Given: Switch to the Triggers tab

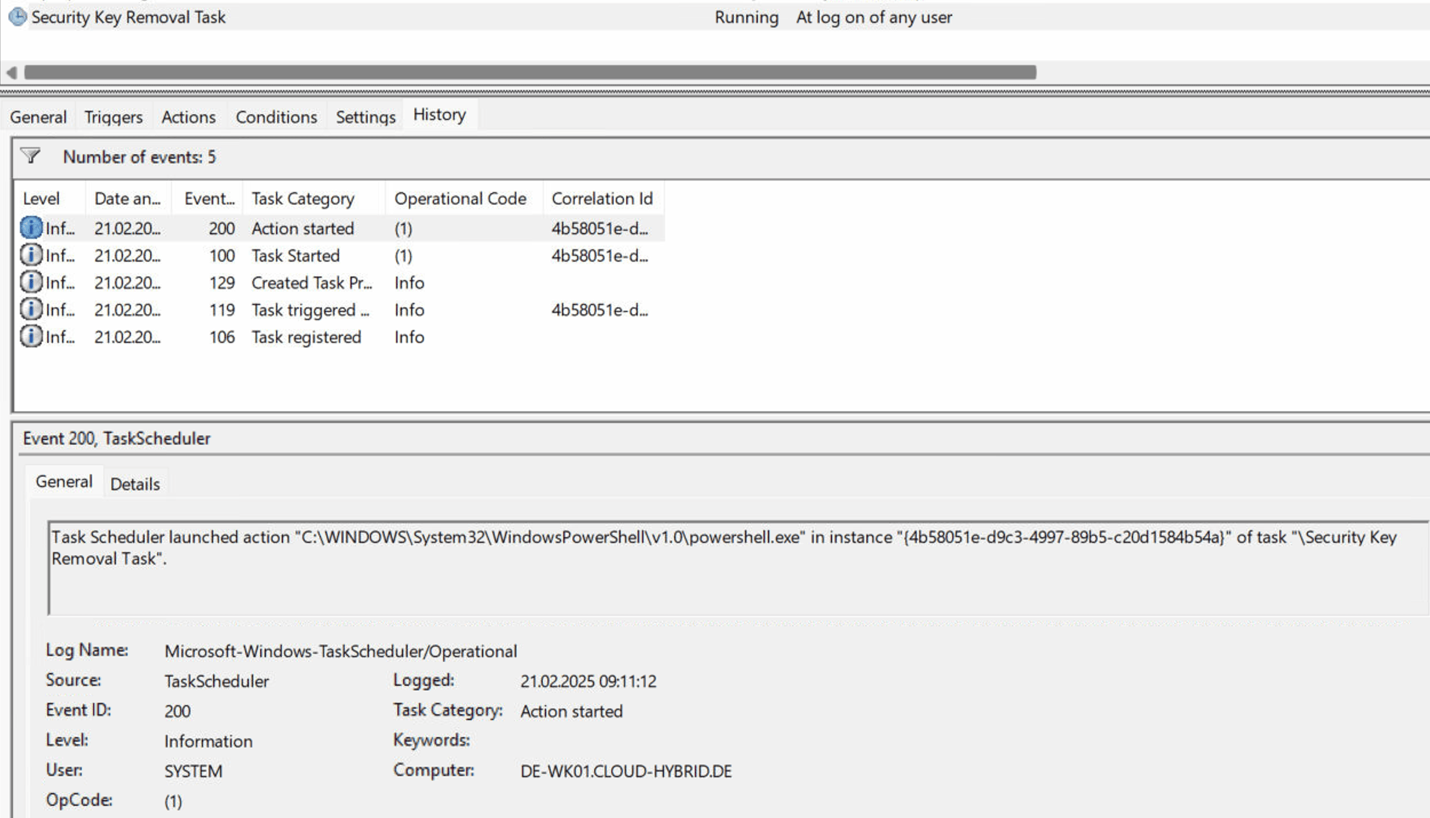Looking at the screenshot, I should tap(112, 117).
